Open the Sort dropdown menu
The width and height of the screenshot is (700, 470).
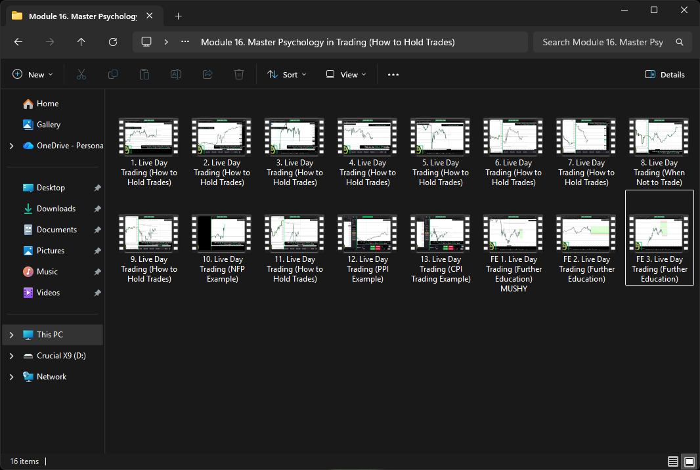(287, 75)
